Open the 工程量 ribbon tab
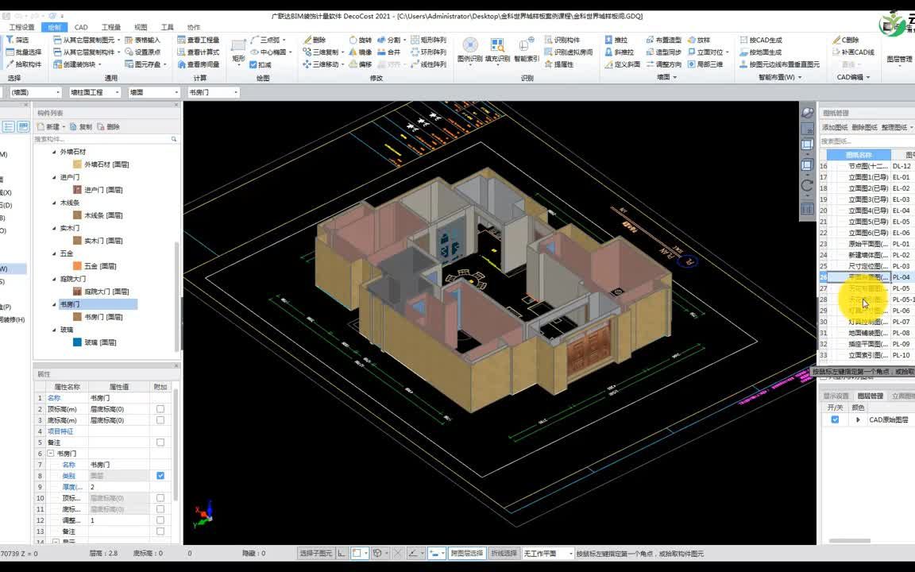Screen dimensions: 915x572 click(111, 27)
